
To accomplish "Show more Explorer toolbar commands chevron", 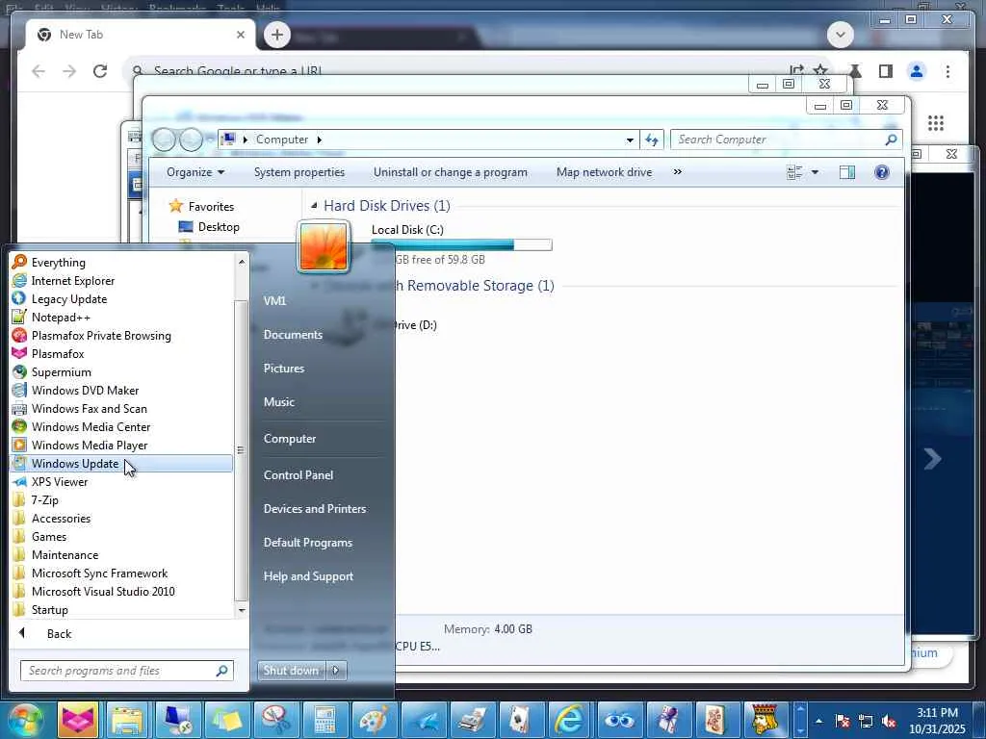I will coord(677,171).
